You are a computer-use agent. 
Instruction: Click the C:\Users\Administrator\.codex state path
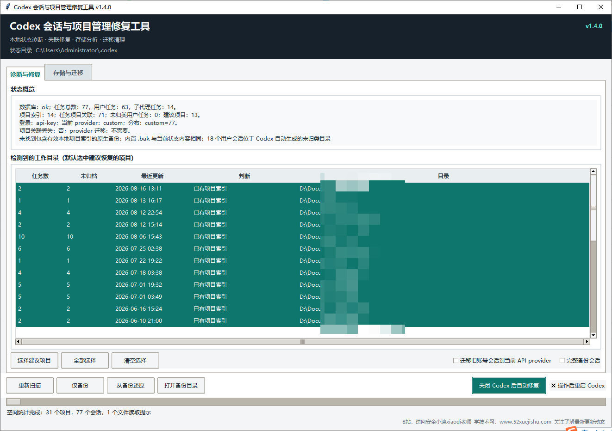(x=76, y=50)
